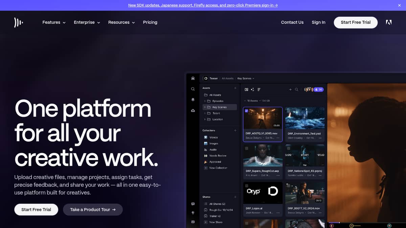Click the search icon in the app sidebar

click(x=193, y=89)
